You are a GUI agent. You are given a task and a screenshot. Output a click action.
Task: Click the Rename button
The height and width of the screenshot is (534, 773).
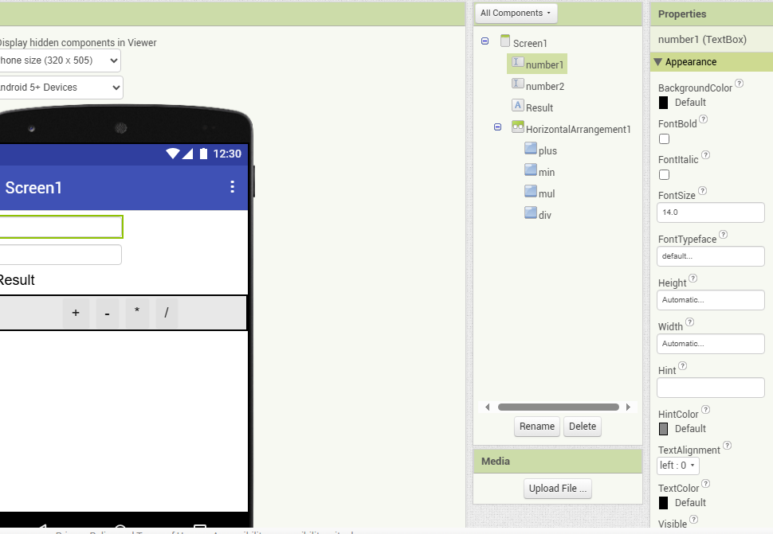coord(537,427)
